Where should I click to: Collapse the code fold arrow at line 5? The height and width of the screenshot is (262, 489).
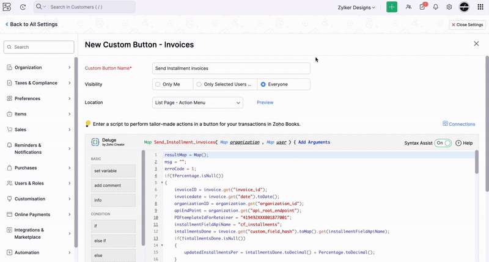(162, 183)
